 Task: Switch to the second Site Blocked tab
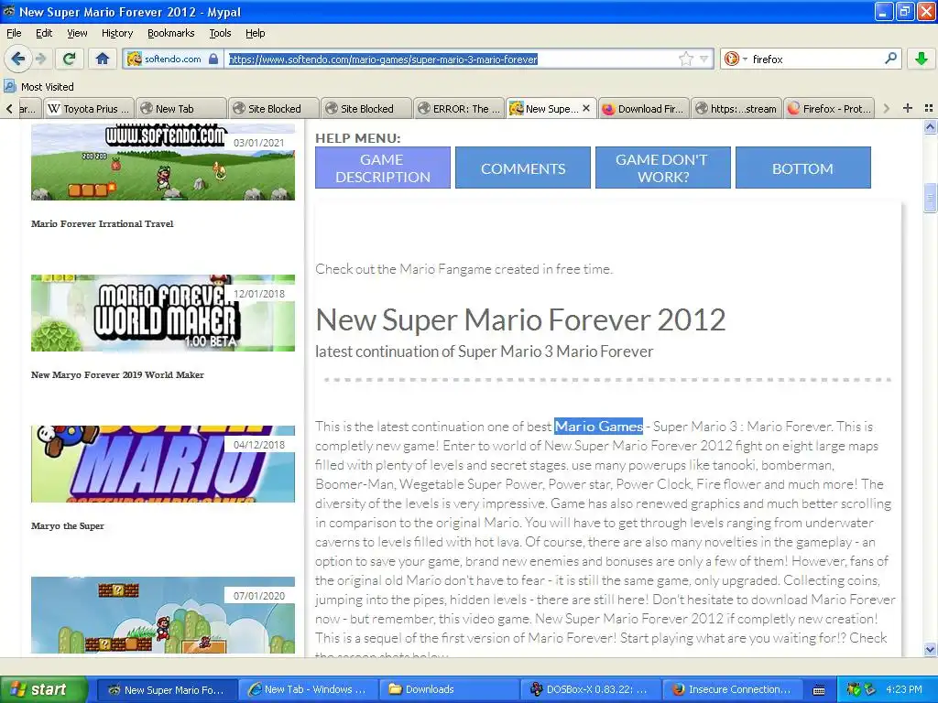click(x=366, y=109)
